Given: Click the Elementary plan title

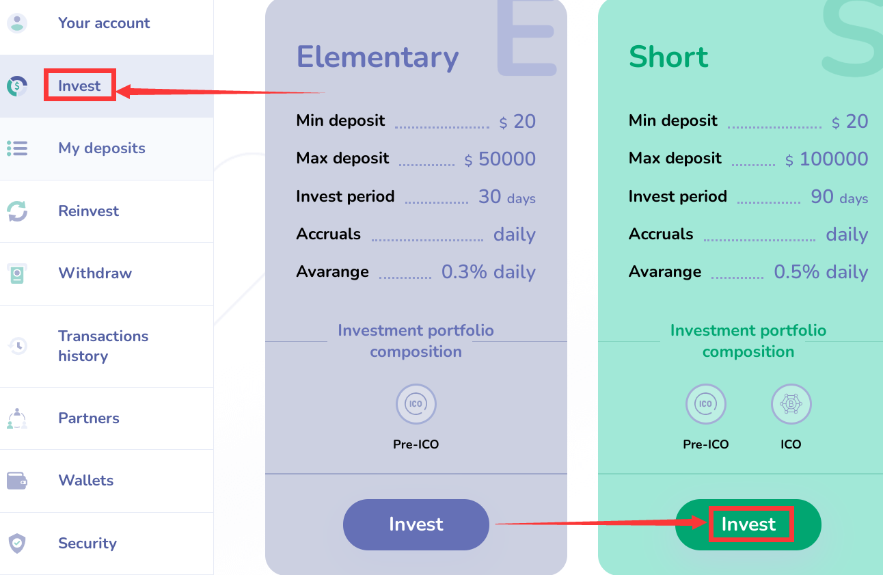Looking at the screenshot, I should coord(377,57).
